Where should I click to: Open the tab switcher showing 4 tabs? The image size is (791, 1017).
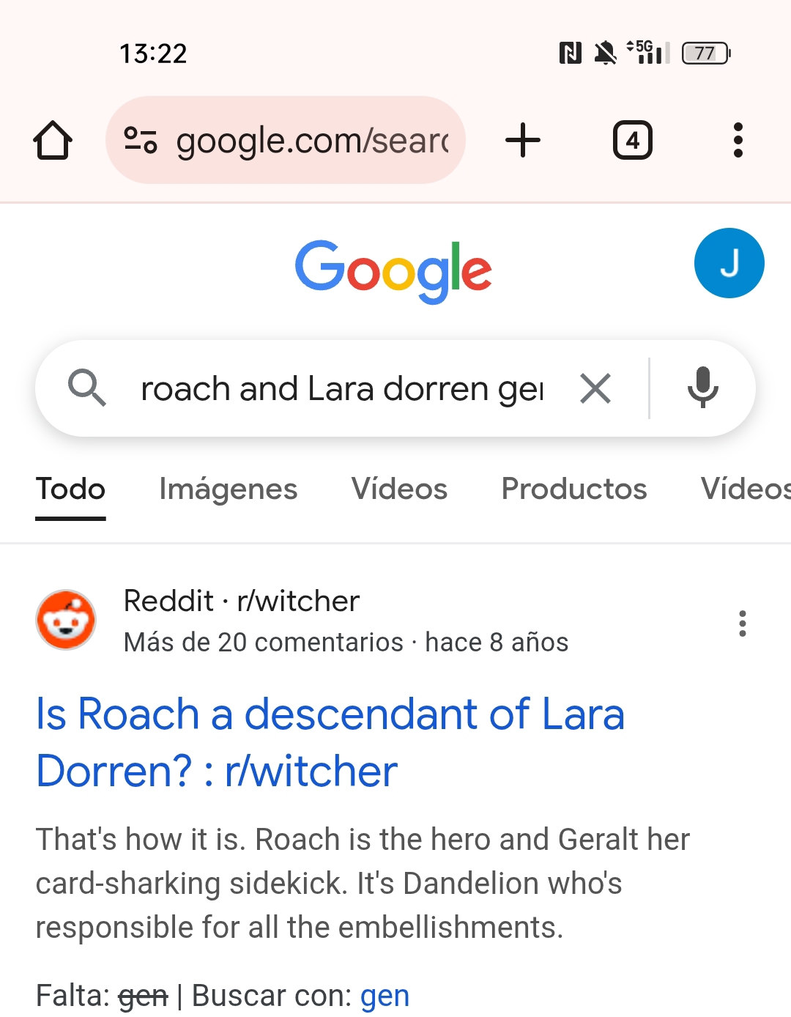632,140
